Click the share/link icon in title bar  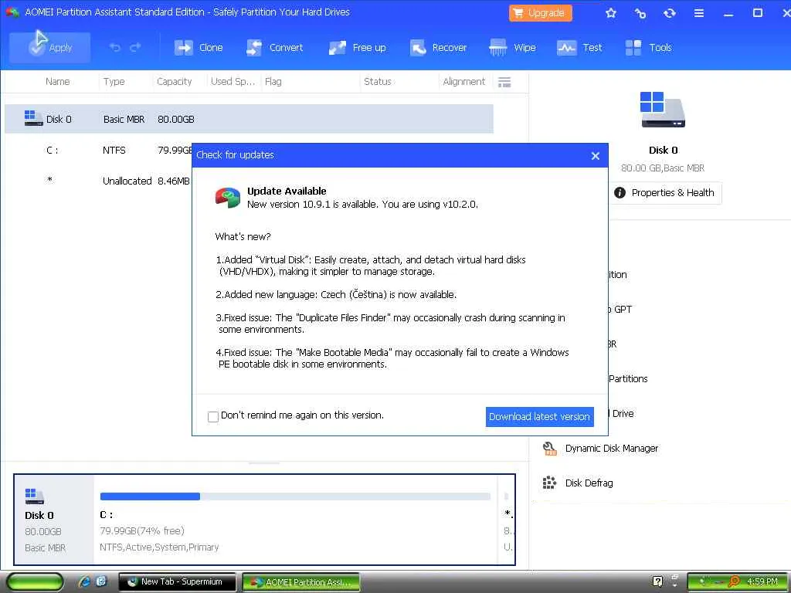pos(640,13)
